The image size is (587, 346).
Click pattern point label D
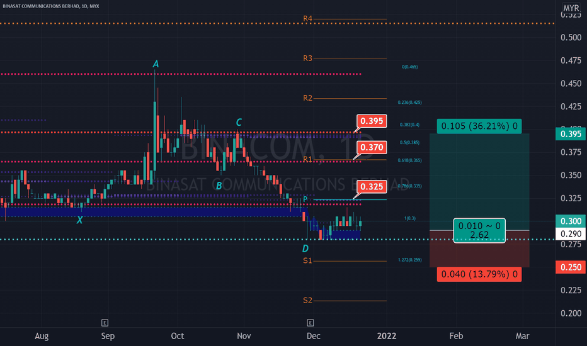[x=305, y=248]
